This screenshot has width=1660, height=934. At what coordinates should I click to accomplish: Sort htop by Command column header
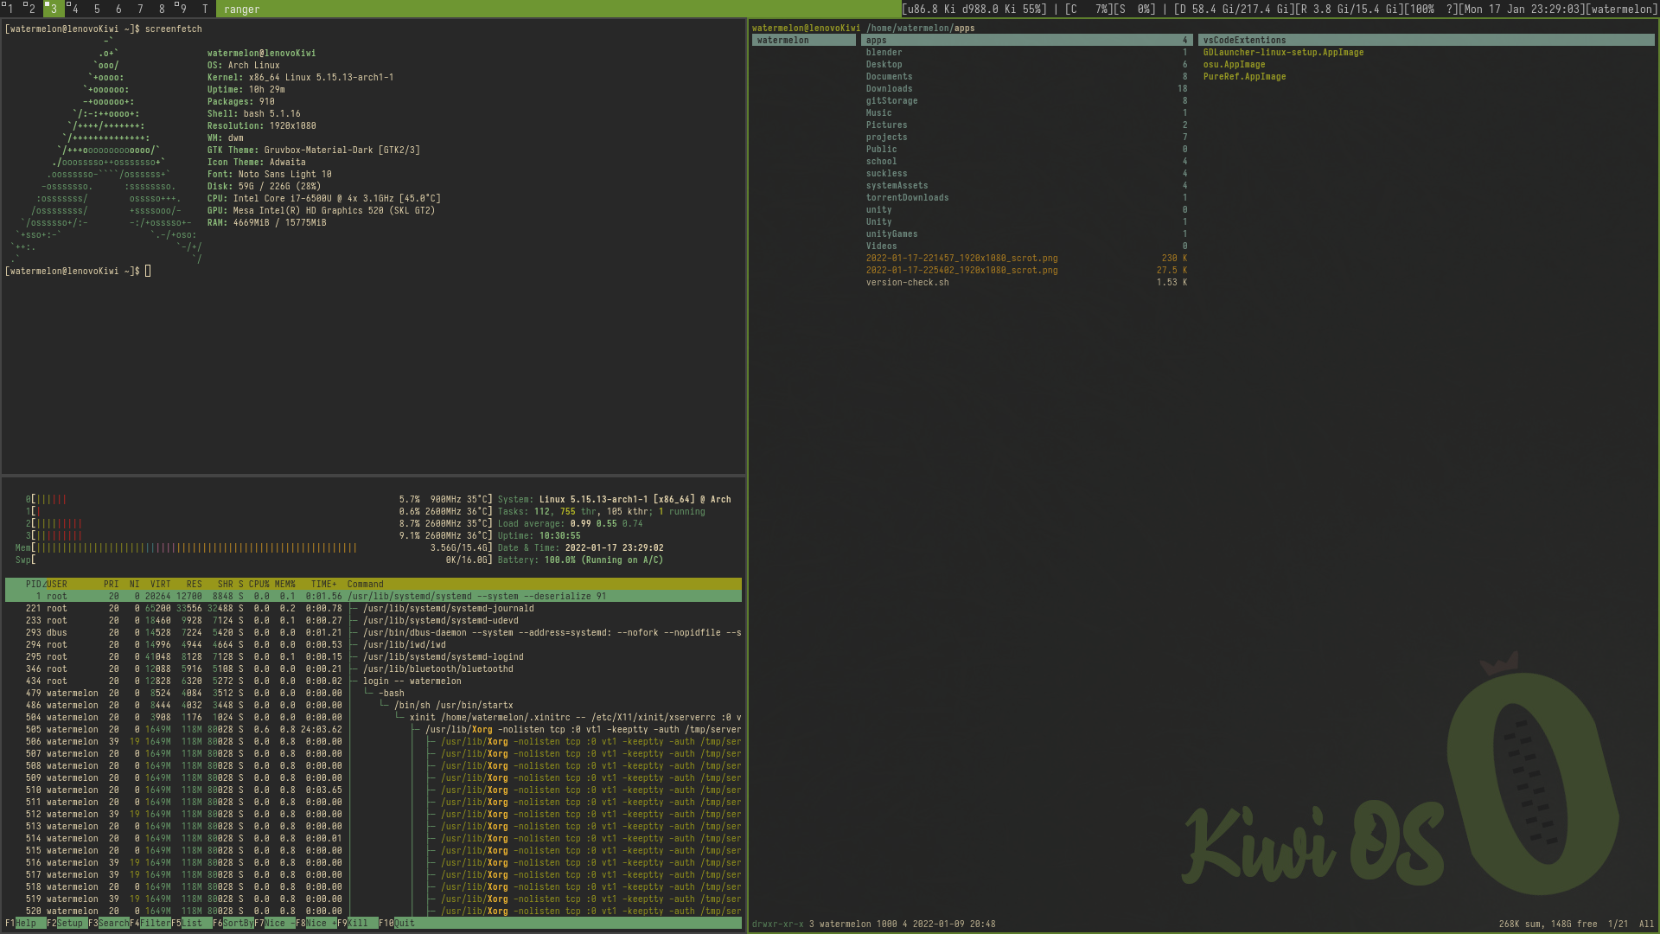(365, 585)
